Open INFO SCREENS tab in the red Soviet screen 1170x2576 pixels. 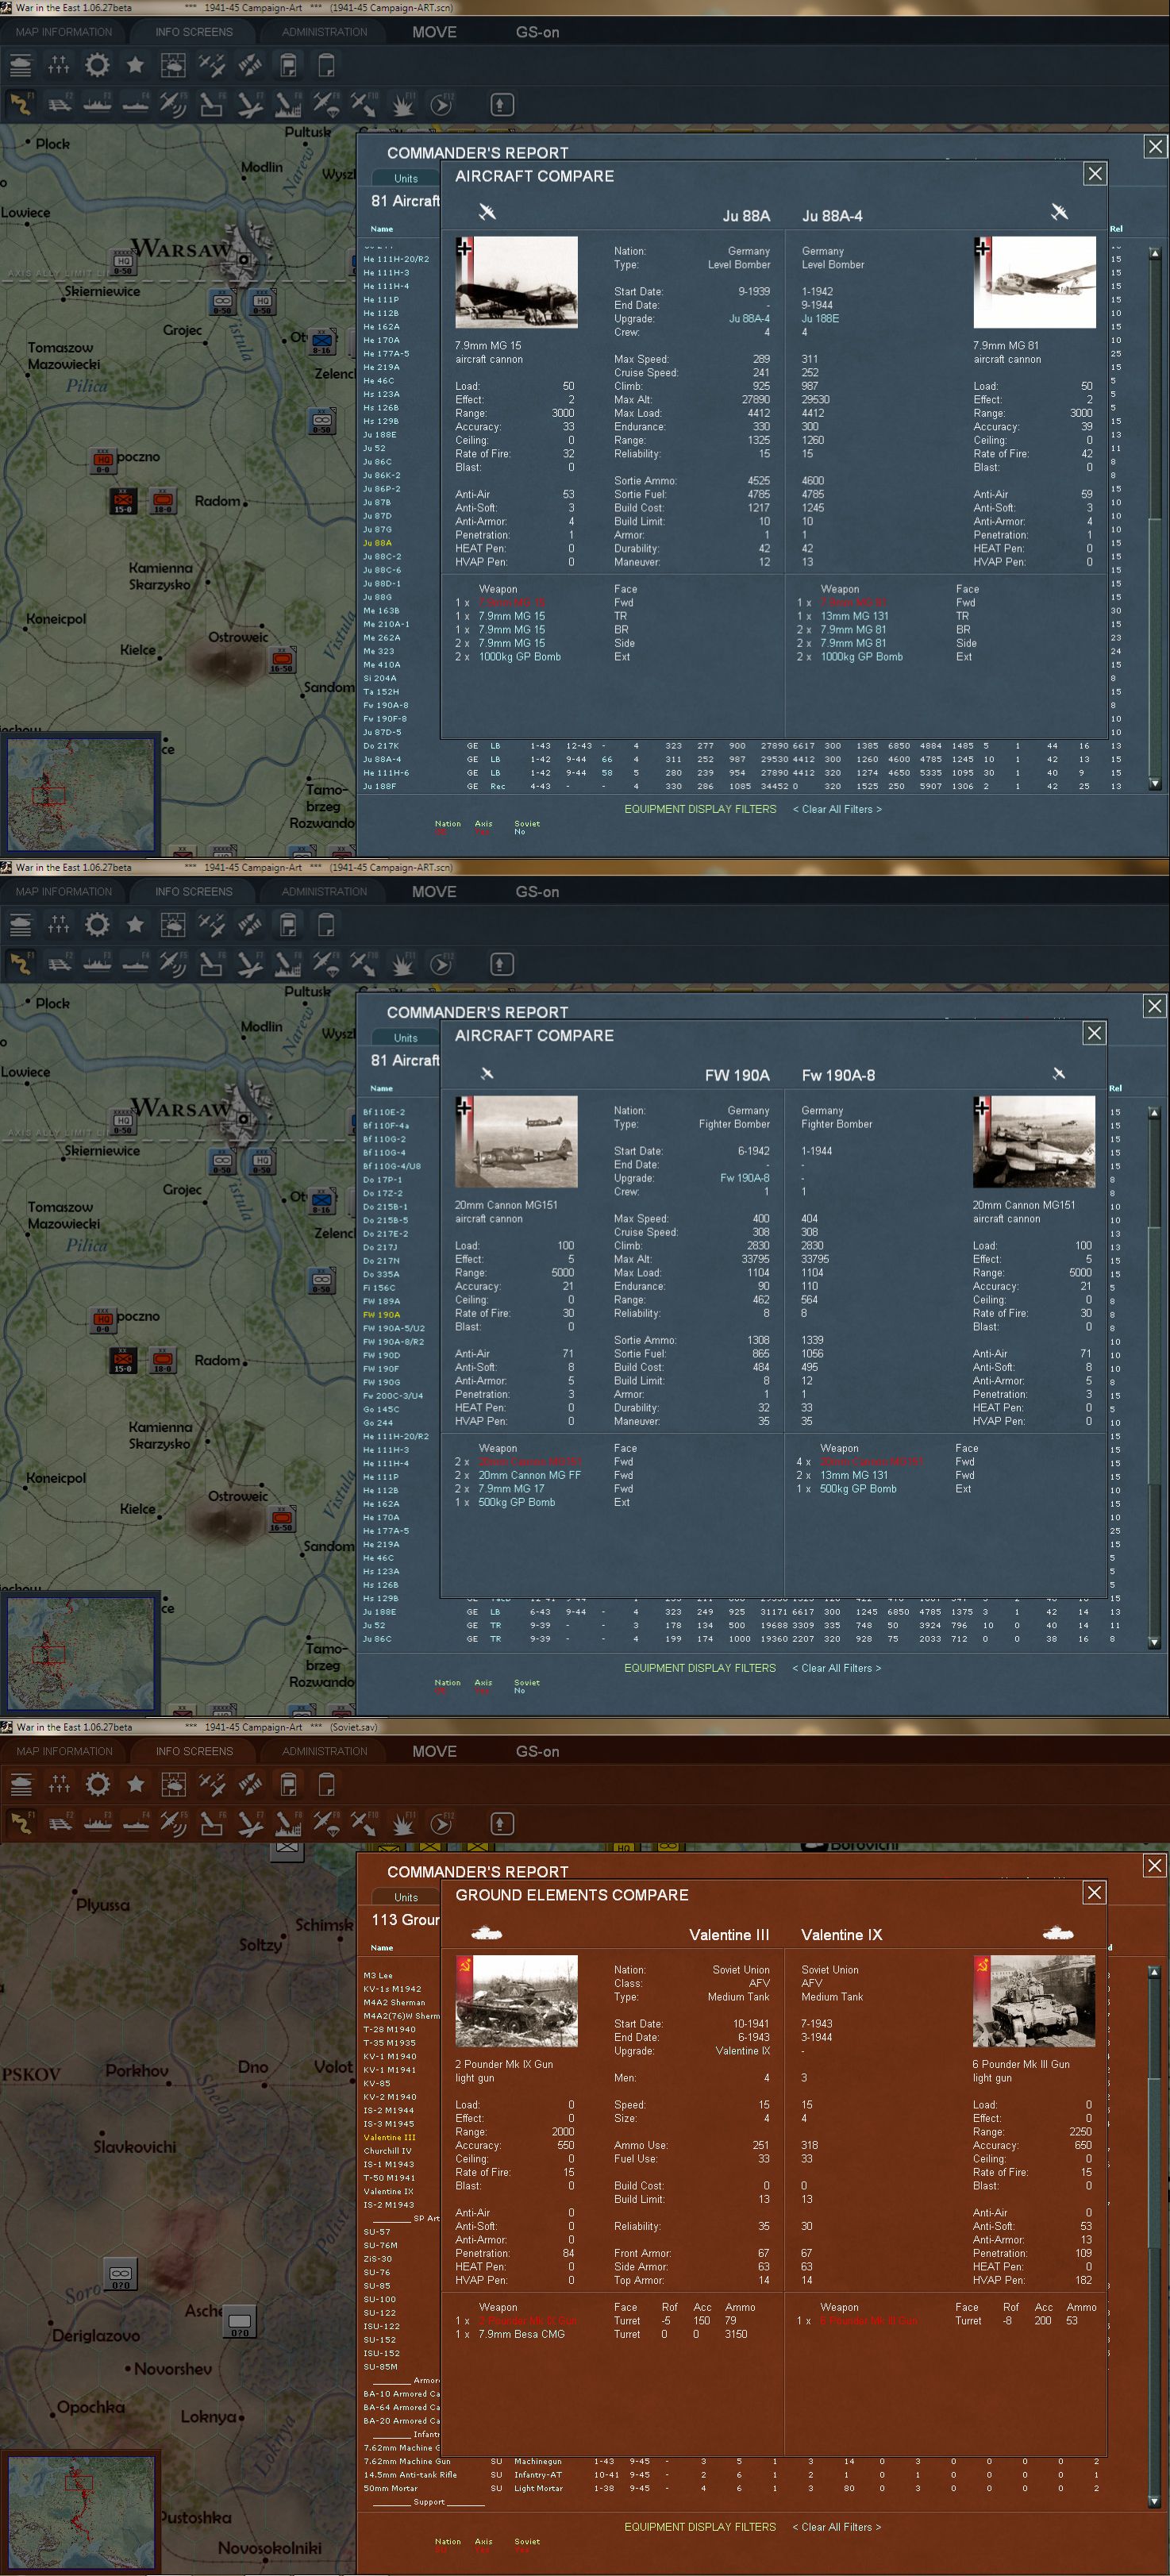[x=194, y=1751]
